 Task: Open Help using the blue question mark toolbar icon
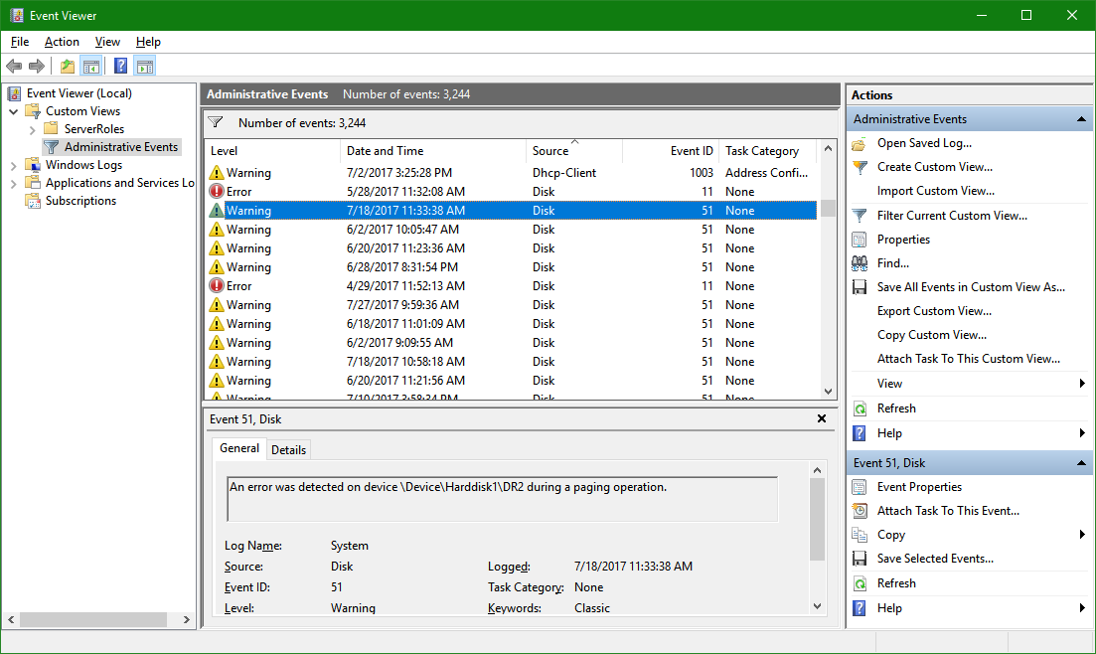[x=120, y=66]
